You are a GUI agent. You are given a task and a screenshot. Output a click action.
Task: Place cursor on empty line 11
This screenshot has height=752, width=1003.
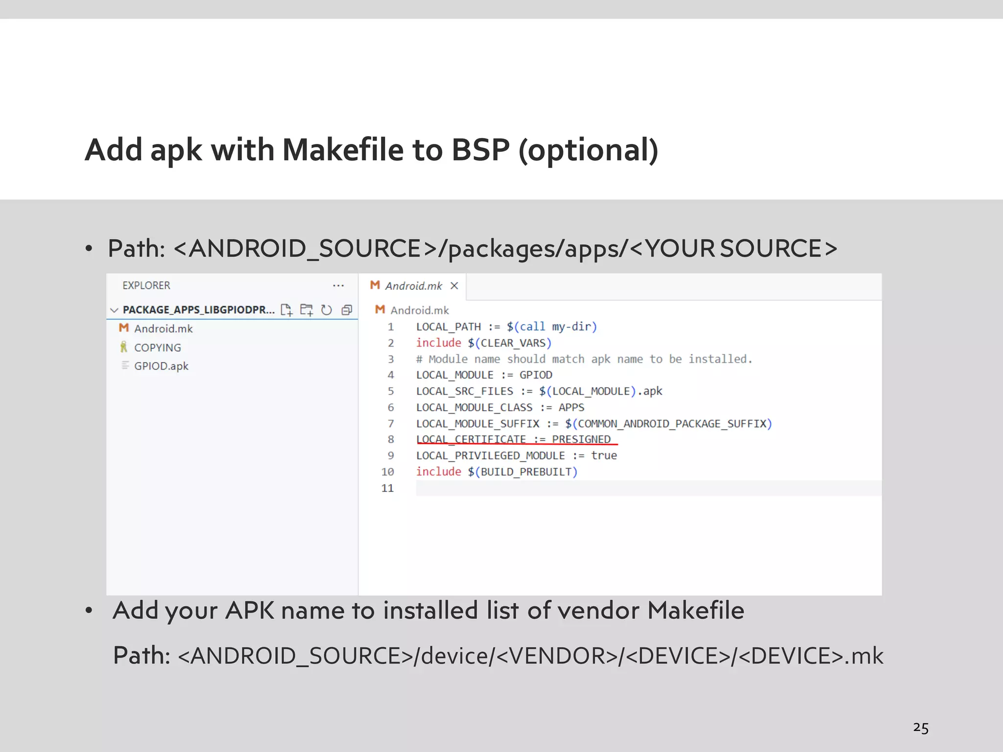[648, 488]
